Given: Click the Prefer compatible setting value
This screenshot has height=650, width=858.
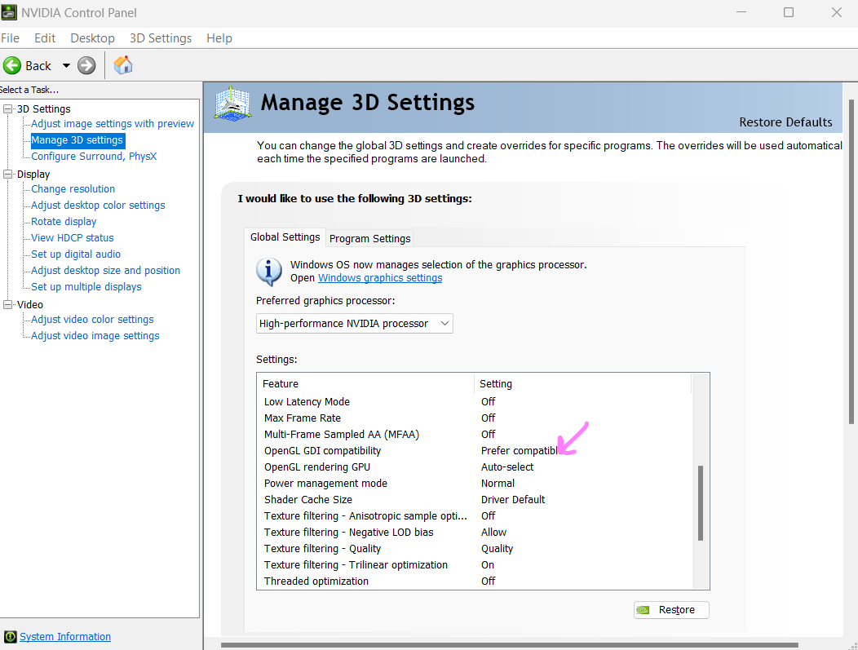Looking at the screenshot, I should pos(521,451).
